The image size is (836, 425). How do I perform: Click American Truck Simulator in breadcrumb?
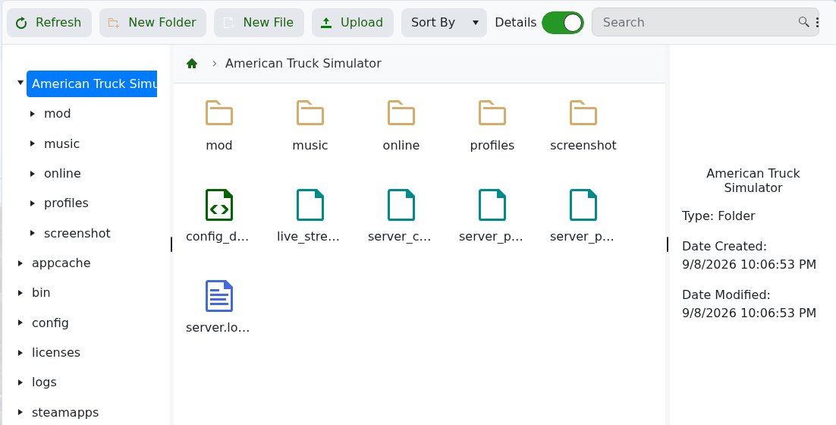[303, 64]
